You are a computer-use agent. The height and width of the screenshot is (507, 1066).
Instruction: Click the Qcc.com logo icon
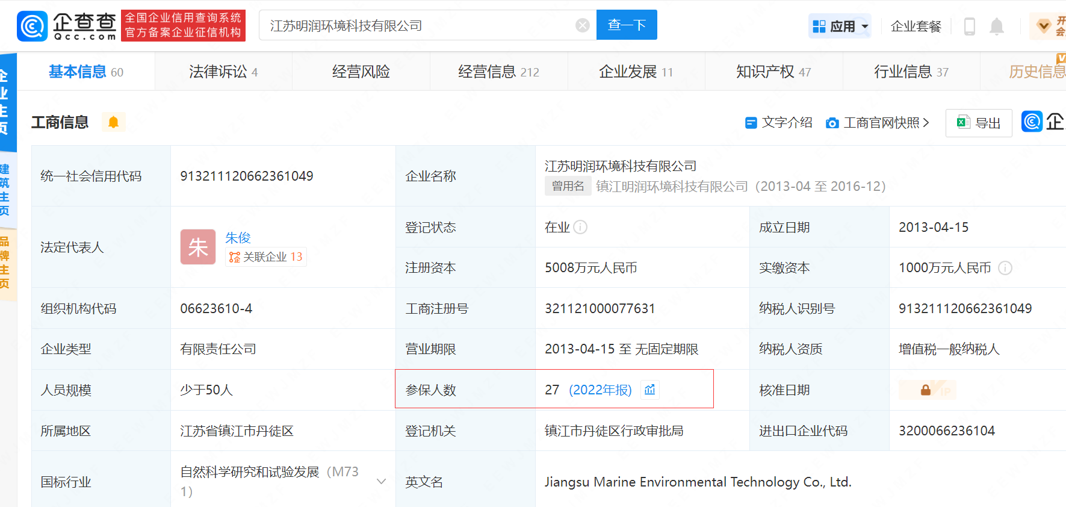[32, 26]
